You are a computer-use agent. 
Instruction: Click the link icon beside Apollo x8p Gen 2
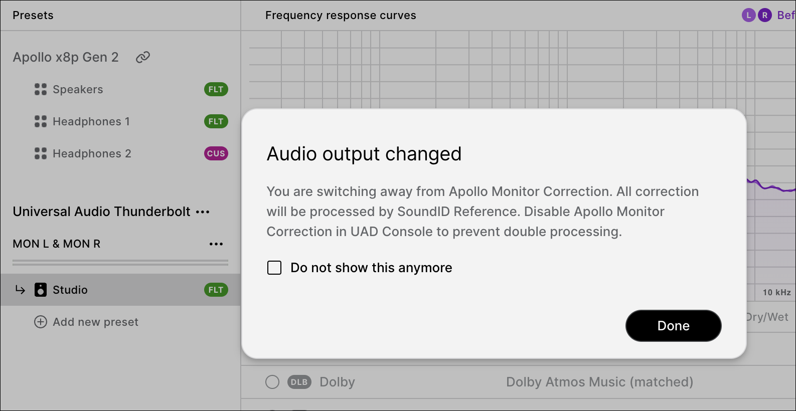[143, 57]
